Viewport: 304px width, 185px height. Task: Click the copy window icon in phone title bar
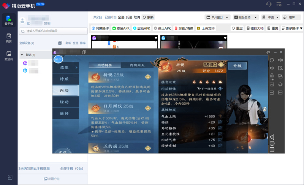(x=84, y=52)
